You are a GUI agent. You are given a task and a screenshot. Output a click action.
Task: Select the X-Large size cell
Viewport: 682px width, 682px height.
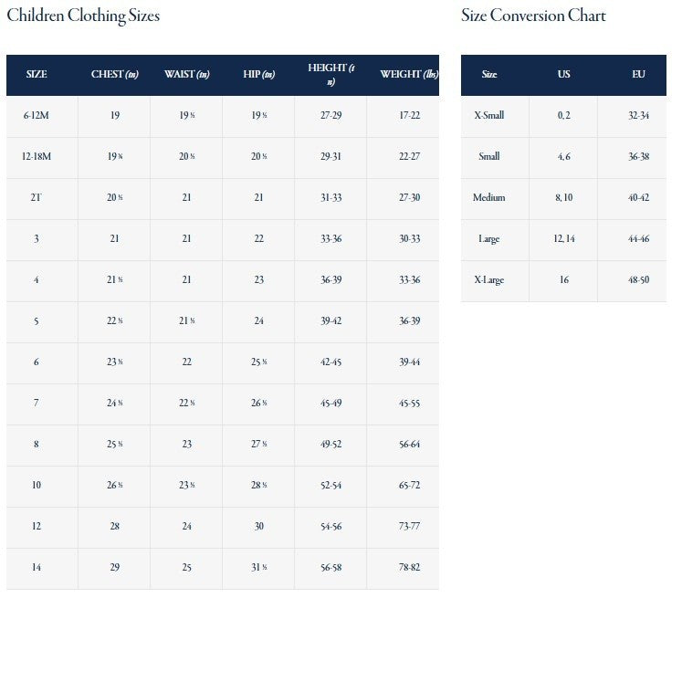point(489,280)
